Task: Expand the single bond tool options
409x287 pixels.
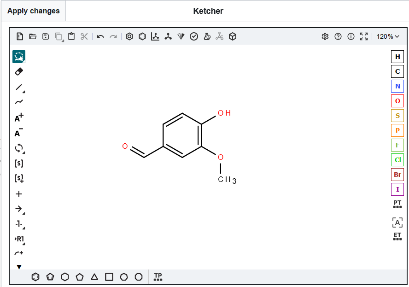Action: 19,87
